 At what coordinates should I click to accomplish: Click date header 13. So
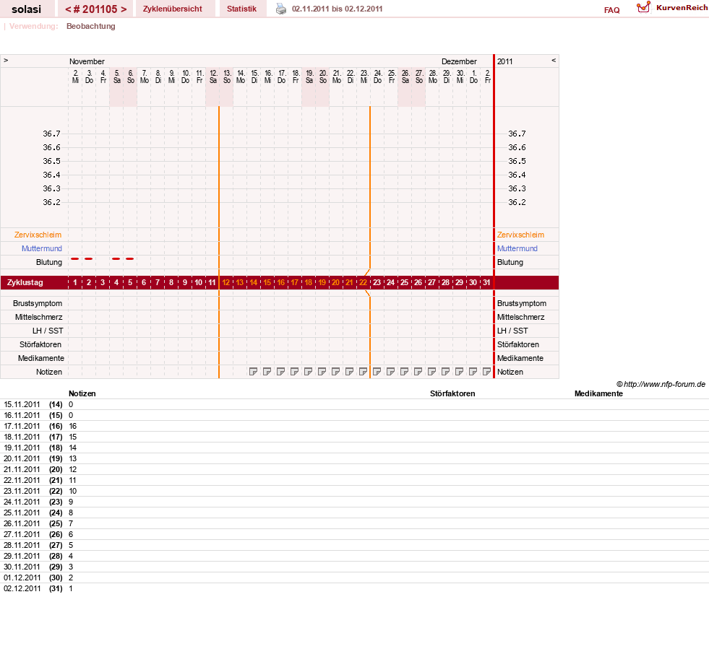(227, 77)
